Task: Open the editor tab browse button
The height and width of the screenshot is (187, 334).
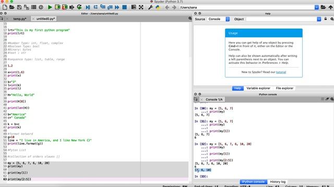Action: point(2,19)
